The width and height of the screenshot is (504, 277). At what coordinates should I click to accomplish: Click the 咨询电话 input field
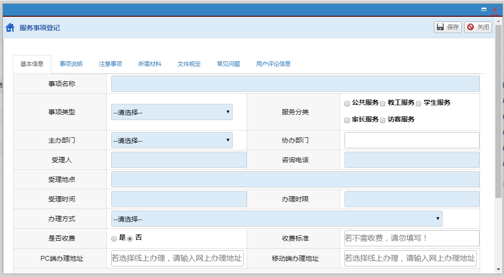pyautogui.click(x=412, y=160)
